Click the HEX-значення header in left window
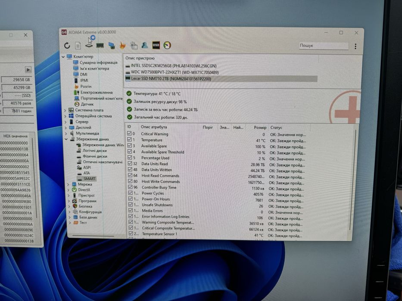 16,136
